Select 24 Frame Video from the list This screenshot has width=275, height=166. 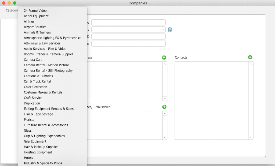point(35,11)
